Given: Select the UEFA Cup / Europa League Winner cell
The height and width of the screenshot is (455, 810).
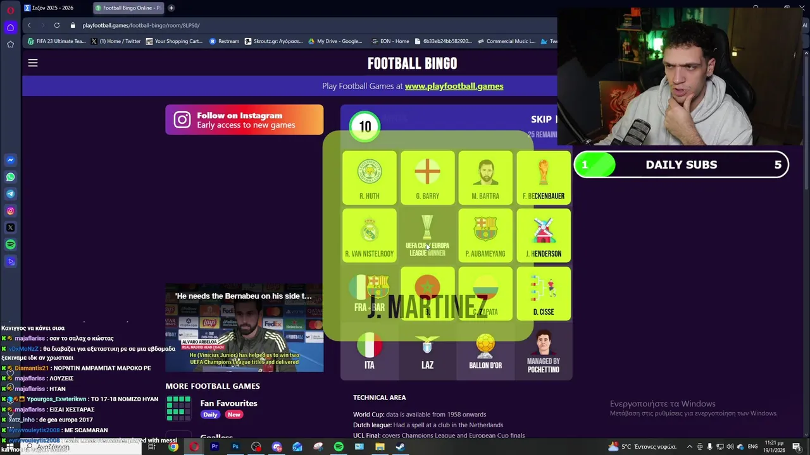Looking at the screenshot, I should [427, 236].
